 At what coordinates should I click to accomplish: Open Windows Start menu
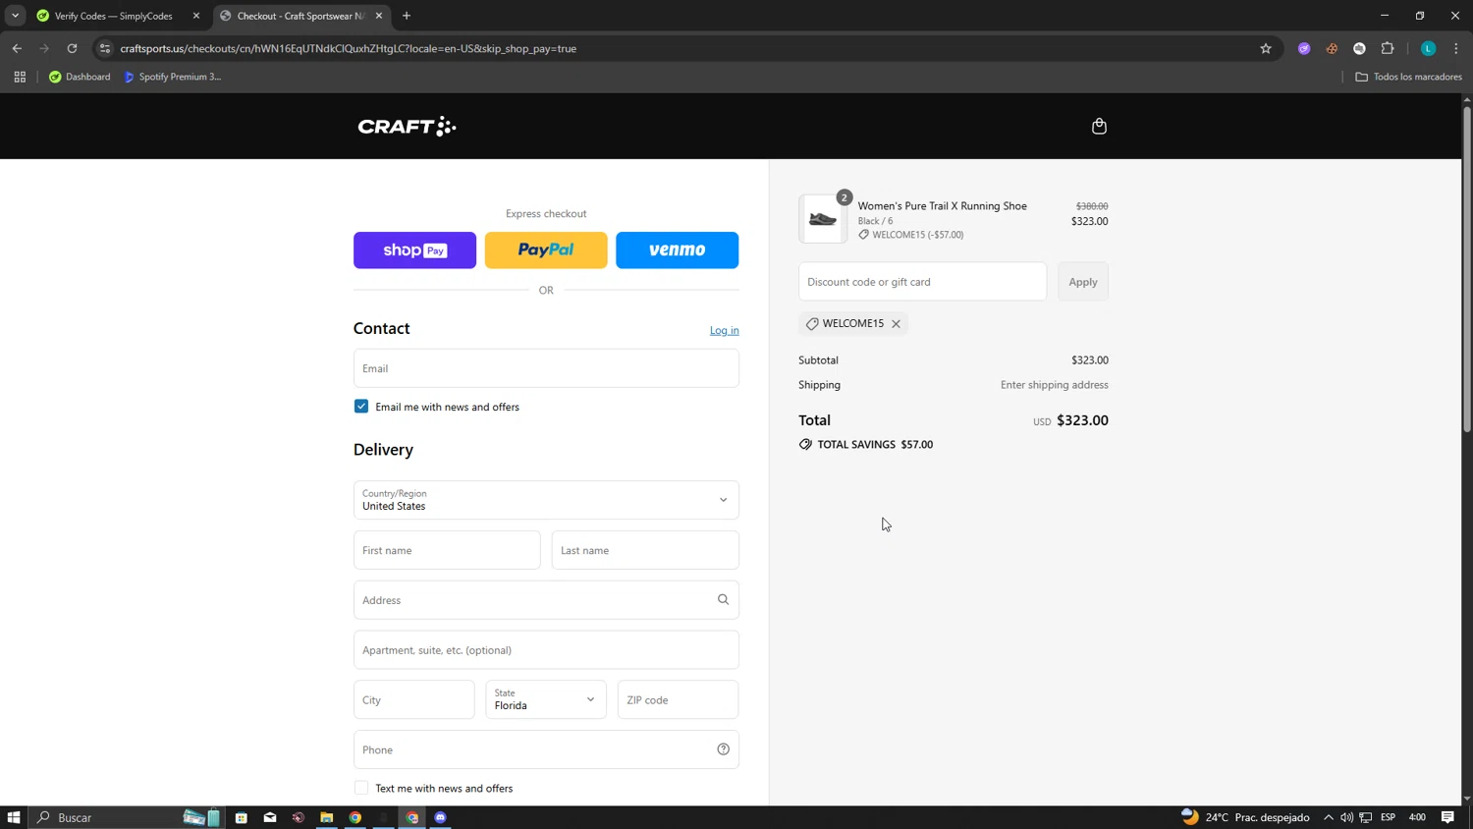click(x=14, y=817)
